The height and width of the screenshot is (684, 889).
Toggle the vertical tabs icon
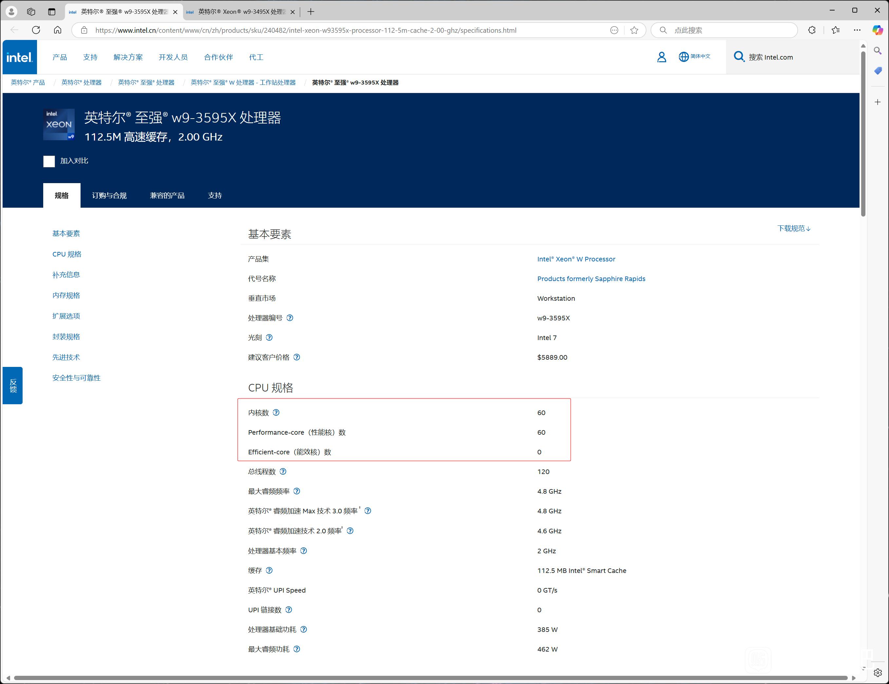coord(52,12)
